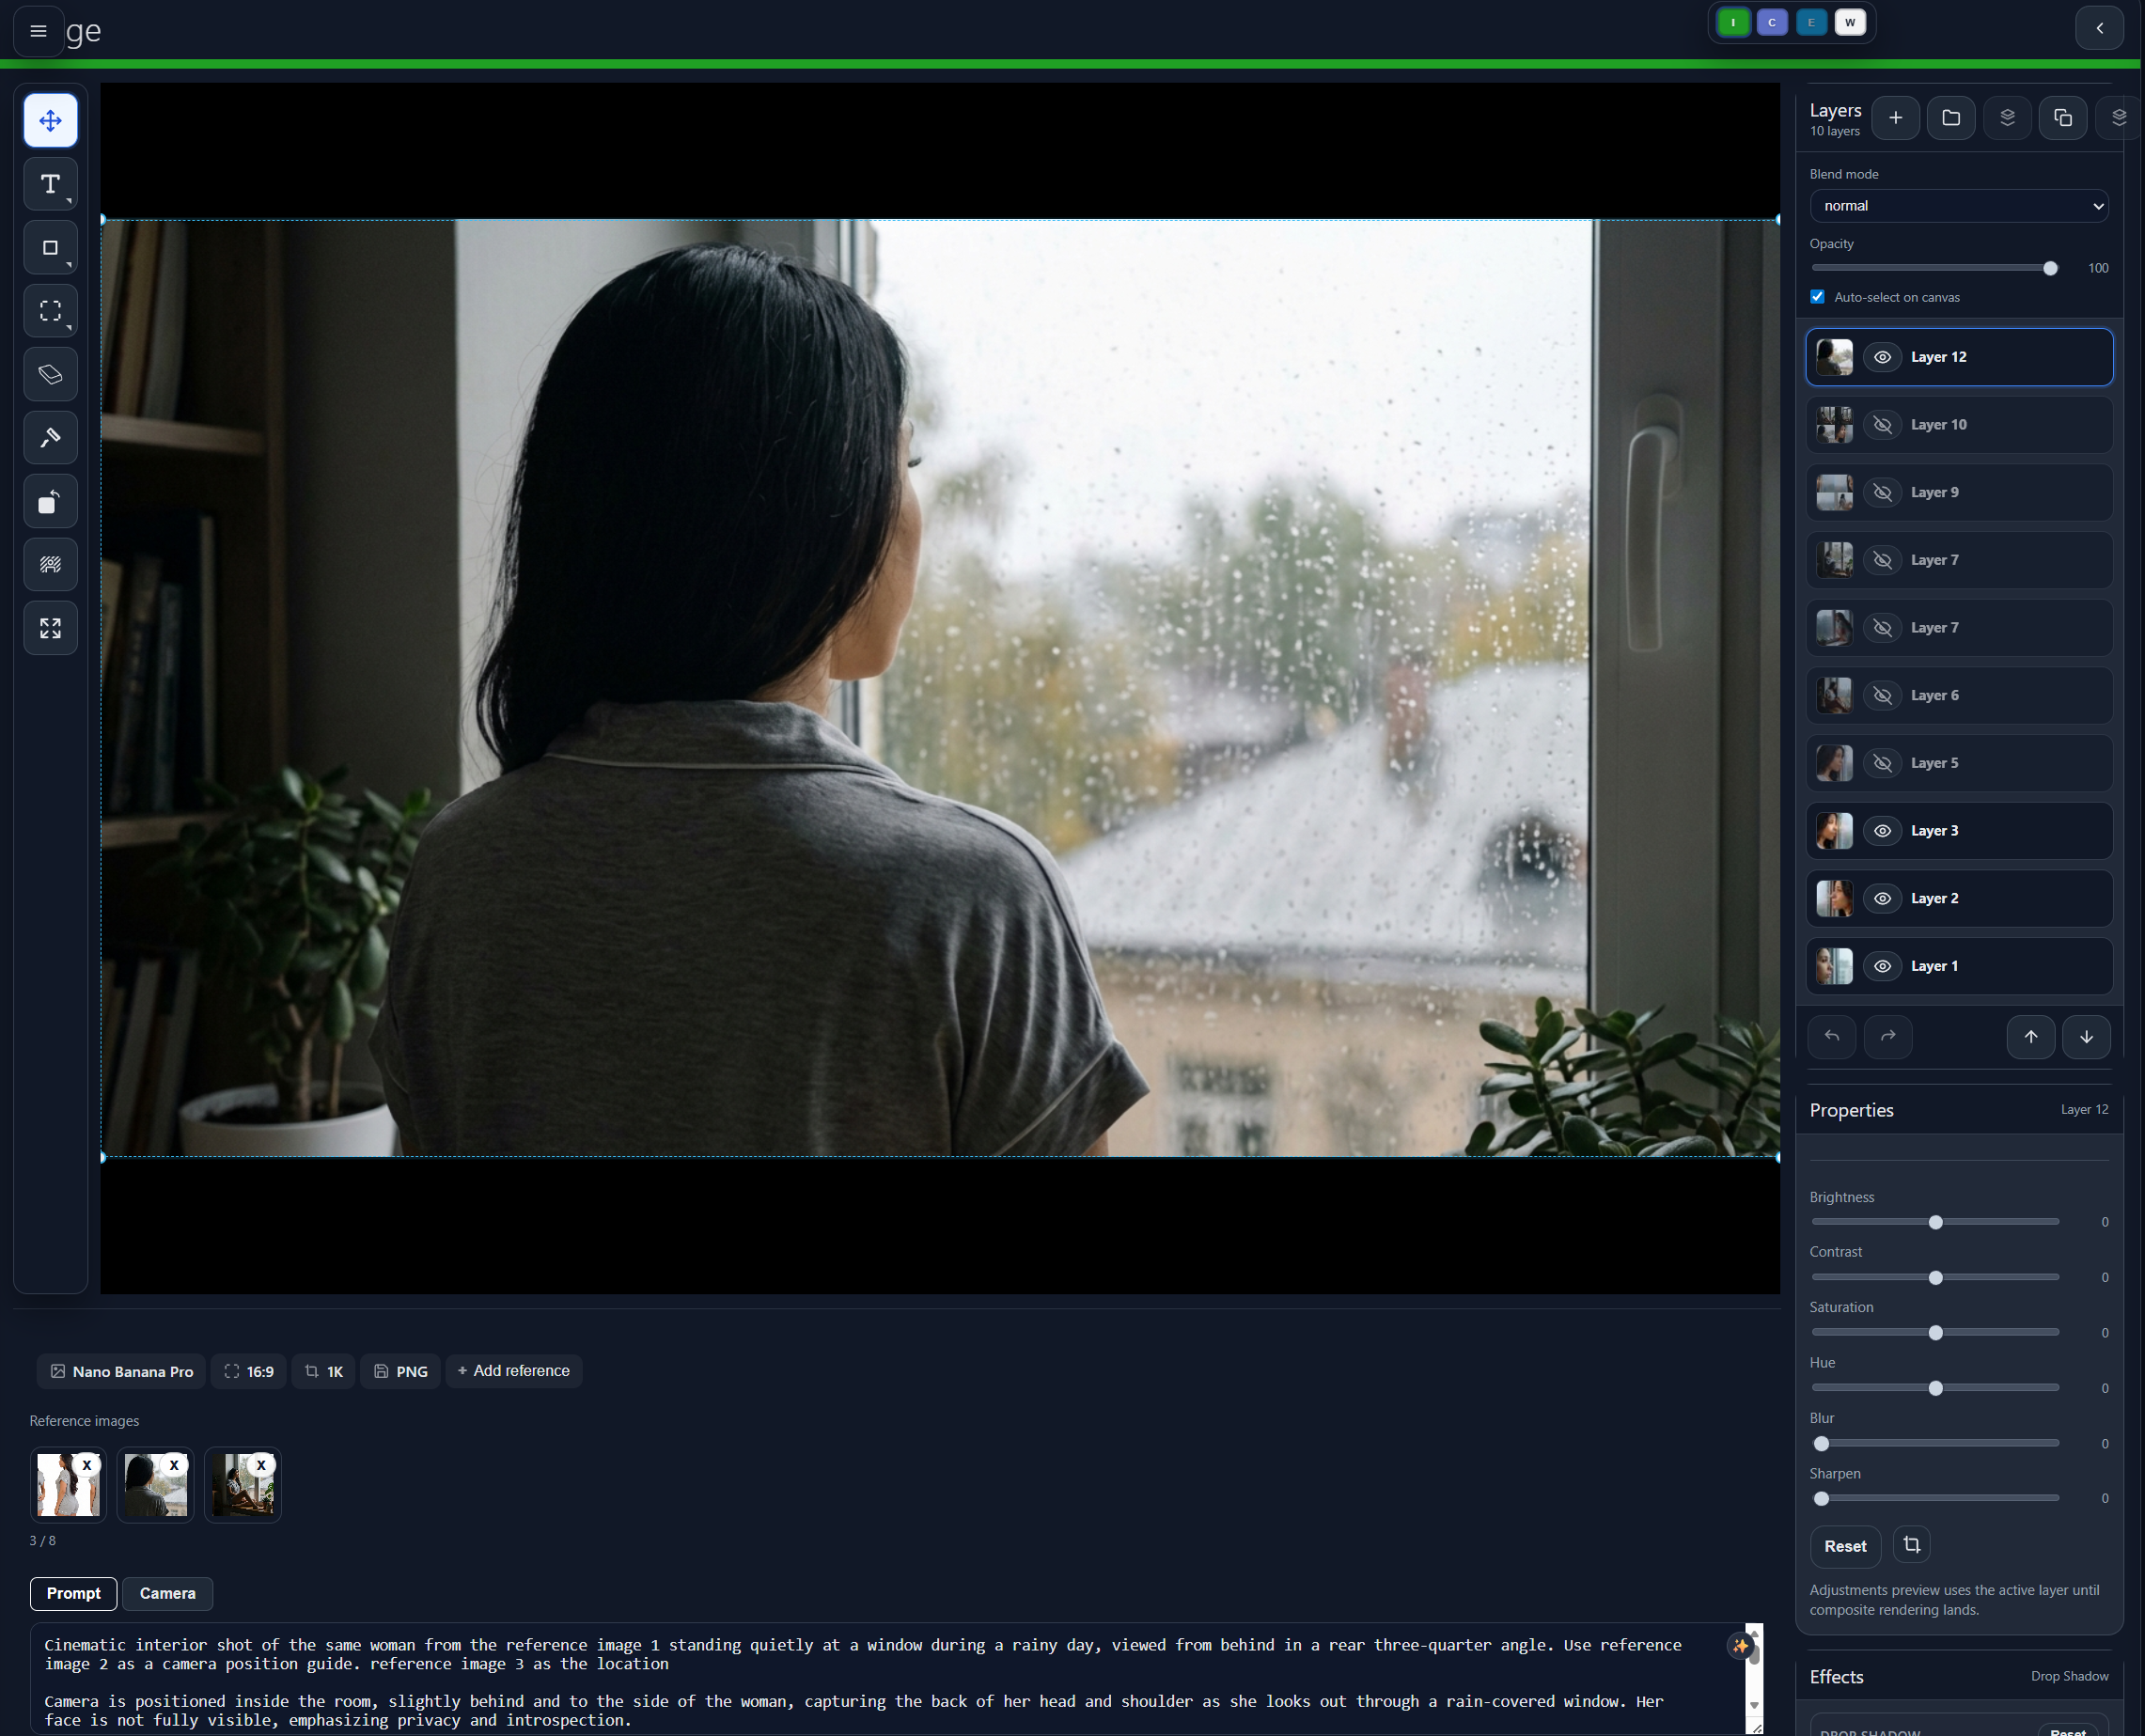Select the Eraser tool
This screenshot has height=1736, width=2145.
[50, 374]
